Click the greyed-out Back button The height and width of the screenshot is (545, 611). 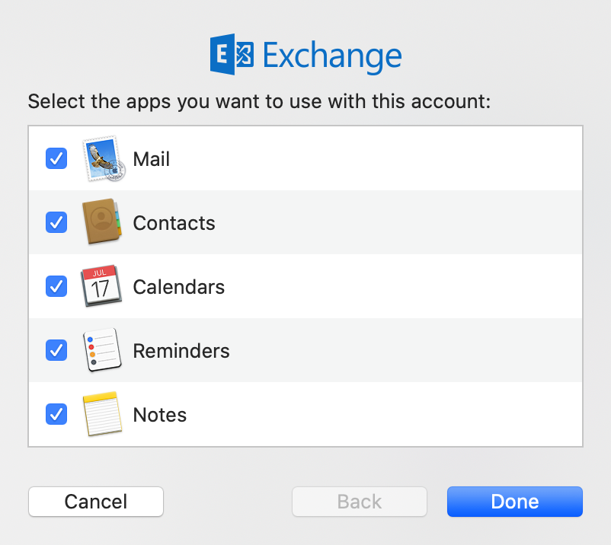tap(360, 502)
